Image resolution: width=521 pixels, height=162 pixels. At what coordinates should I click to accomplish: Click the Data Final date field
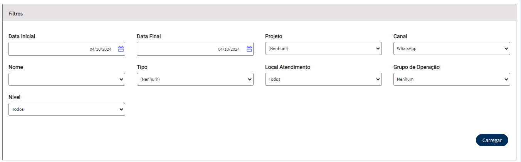pyautogui.click(x=195, y=49)
